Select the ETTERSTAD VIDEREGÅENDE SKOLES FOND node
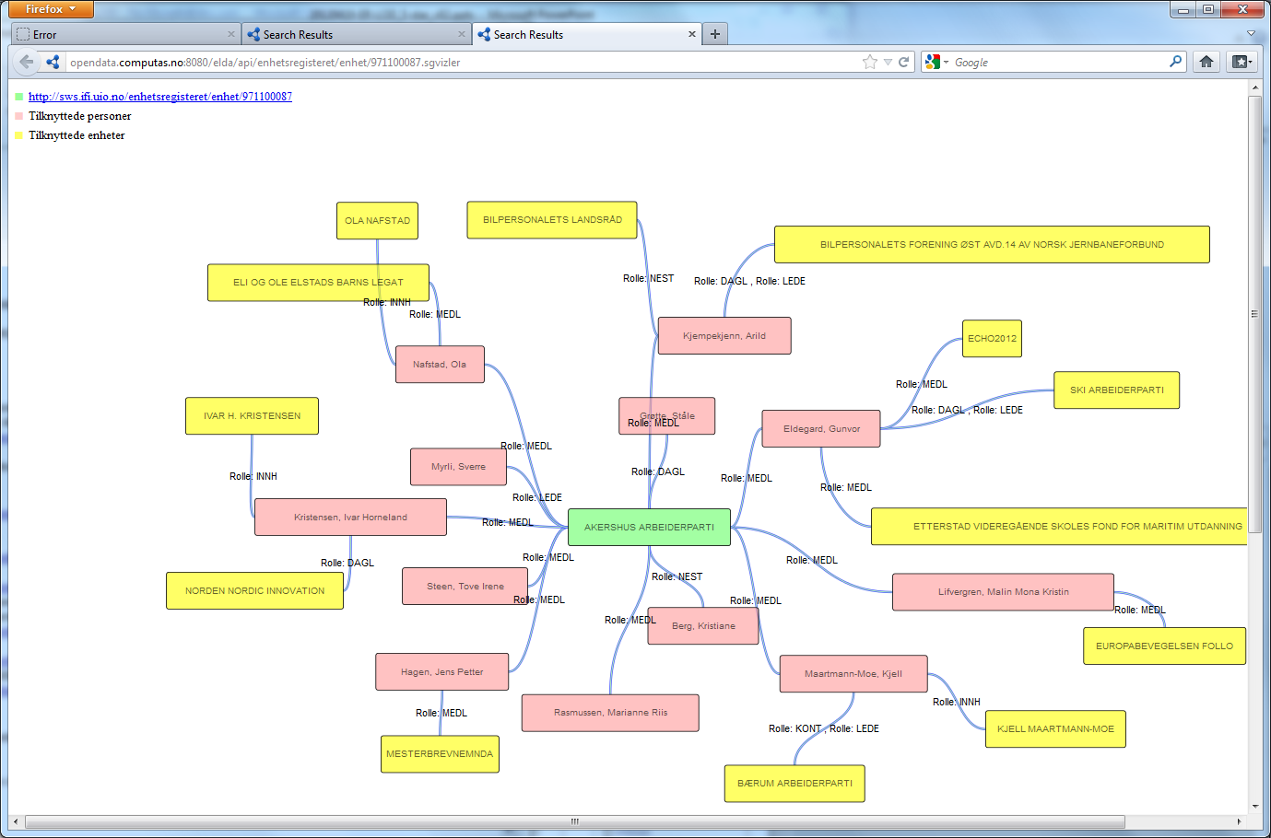 click(1060, 527)
